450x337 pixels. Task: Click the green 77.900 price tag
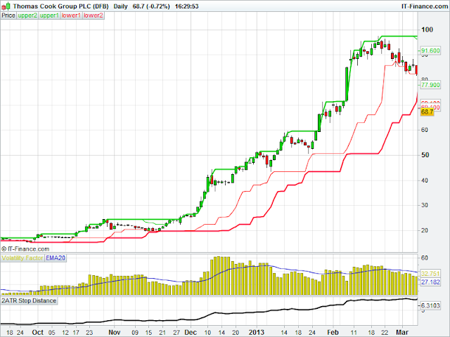click(x=430, y=85)
